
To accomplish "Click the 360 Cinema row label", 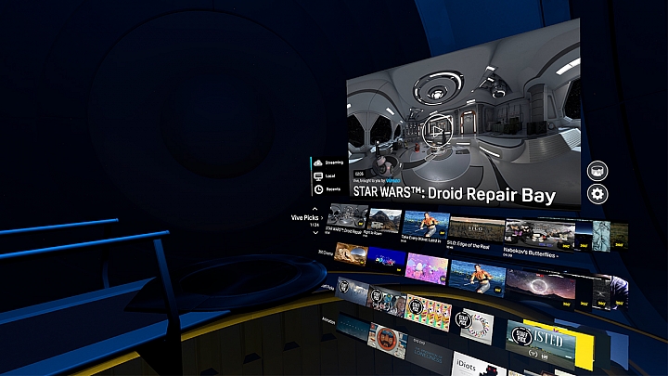I will pyautogui.click(x=326, y=253).
